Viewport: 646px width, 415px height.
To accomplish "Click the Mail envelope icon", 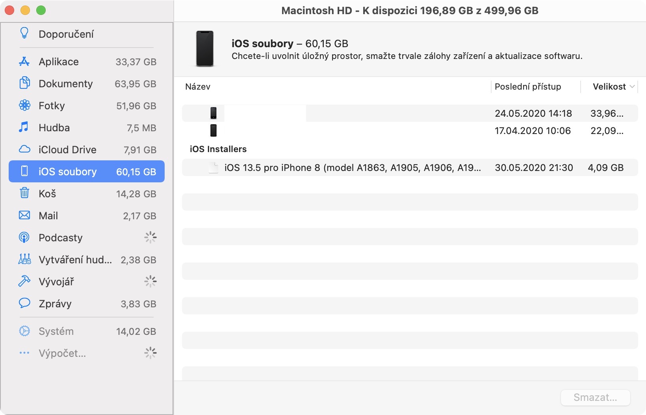I will click(x=24, y=215).
